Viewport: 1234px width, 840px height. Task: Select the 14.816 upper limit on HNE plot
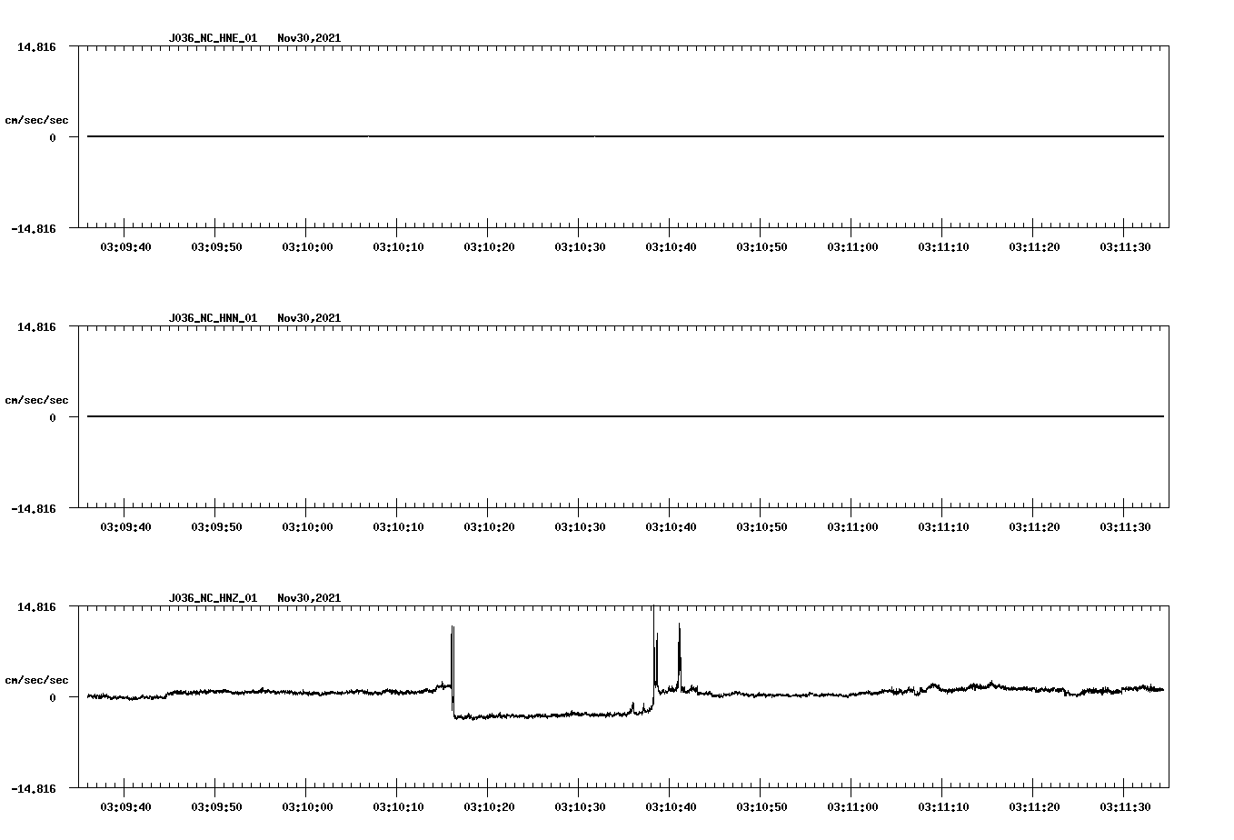click(x=36, y=46)
